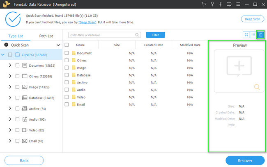Open the Filter button
The image size is (267, 167).
tap(155, 35)
